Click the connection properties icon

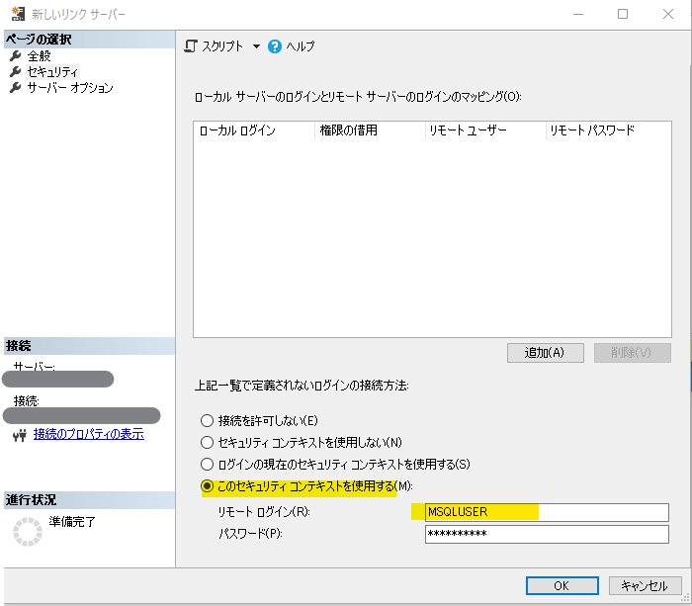click(x=19, y=434)
